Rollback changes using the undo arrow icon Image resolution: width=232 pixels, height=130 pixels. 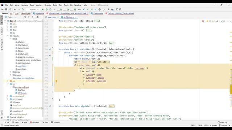(x=103, y=9)
